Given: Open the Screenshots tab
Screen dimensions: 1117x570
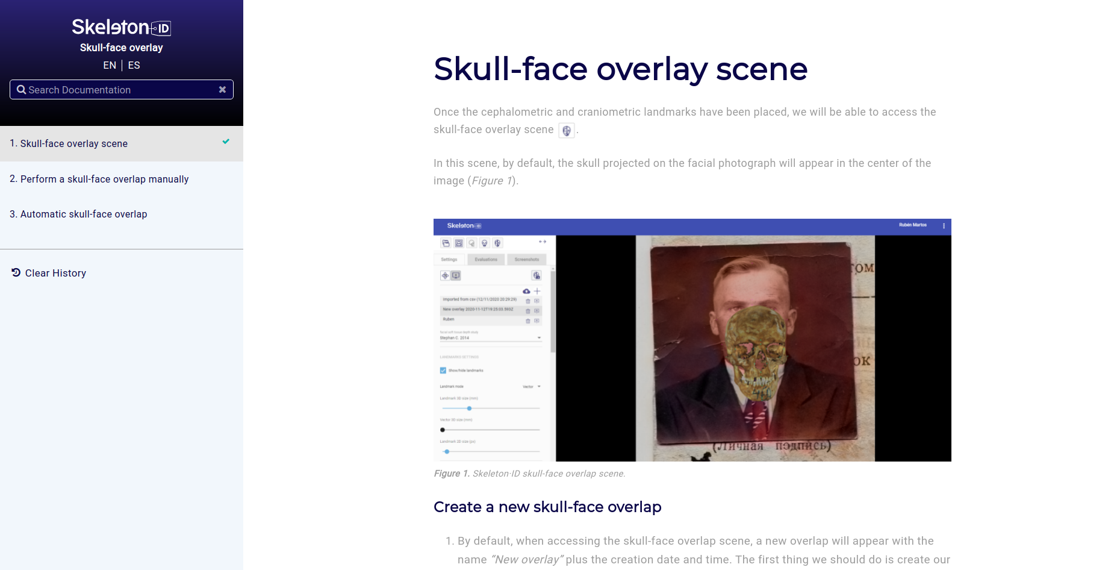Looking at the screenshot, I should point(527,259).
